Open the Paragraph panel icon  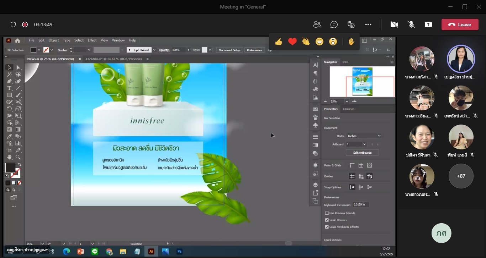click(315, 73)
